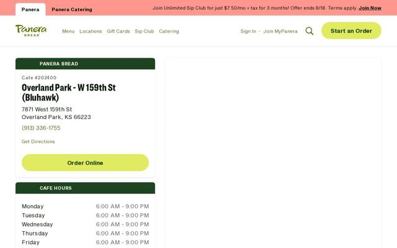
Task: Select the cafe title Overland Park - W 159th St
Action: (x=69, y=92)
